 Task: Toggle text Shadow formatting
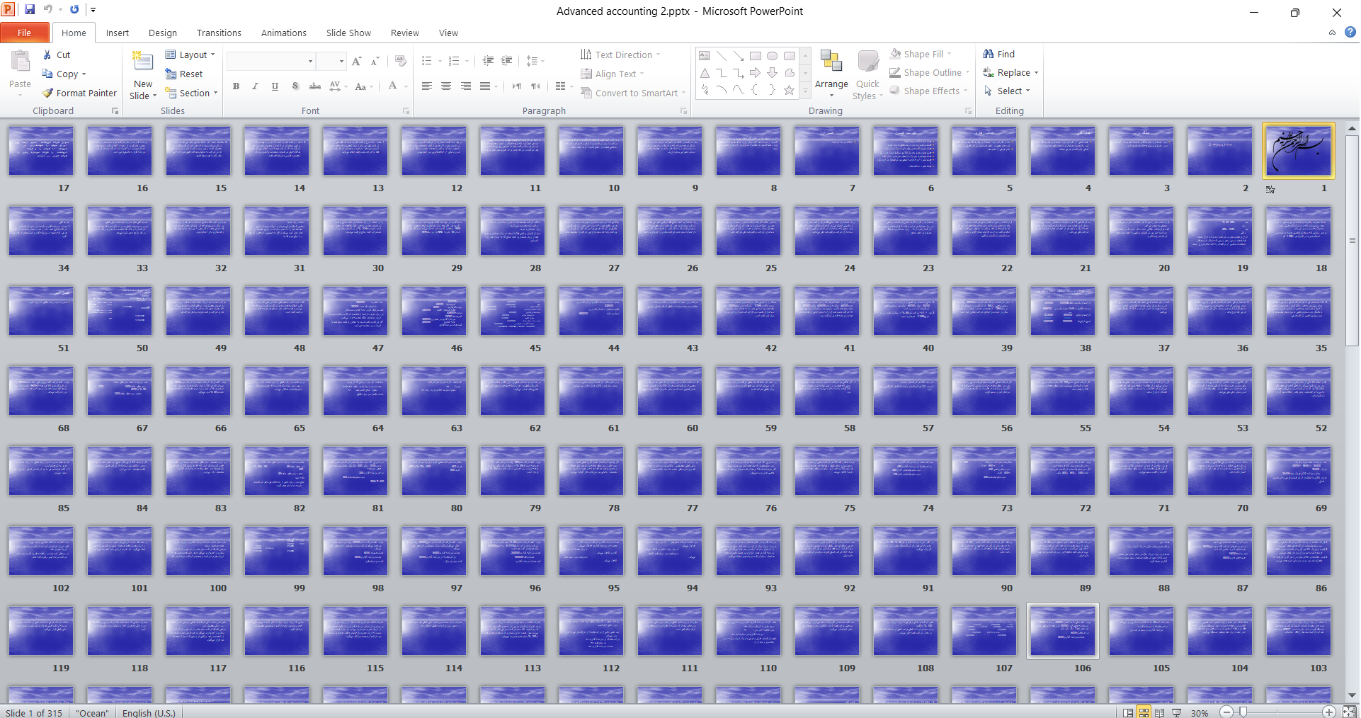[295, 86]
